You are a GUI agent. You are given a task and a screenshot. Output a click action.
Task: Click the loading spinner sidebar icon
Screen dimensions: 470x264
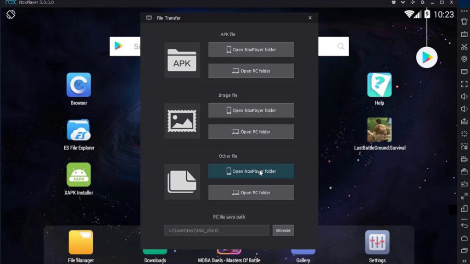464,134
